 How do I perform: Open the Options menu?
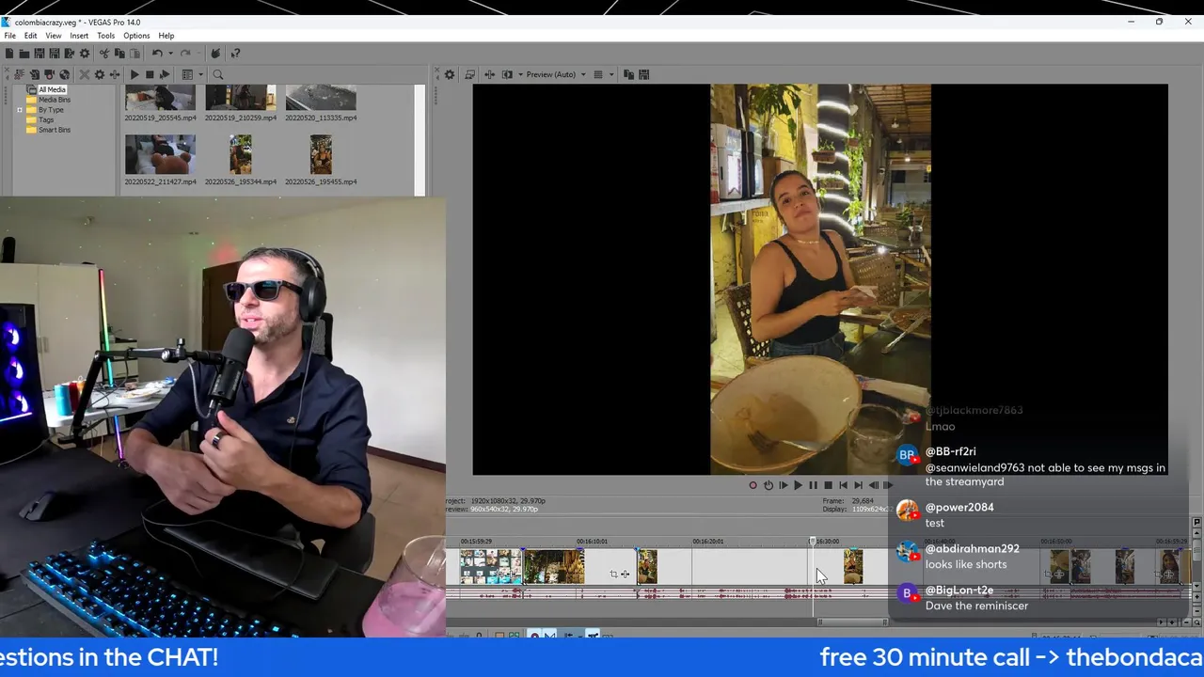[136, 36]
